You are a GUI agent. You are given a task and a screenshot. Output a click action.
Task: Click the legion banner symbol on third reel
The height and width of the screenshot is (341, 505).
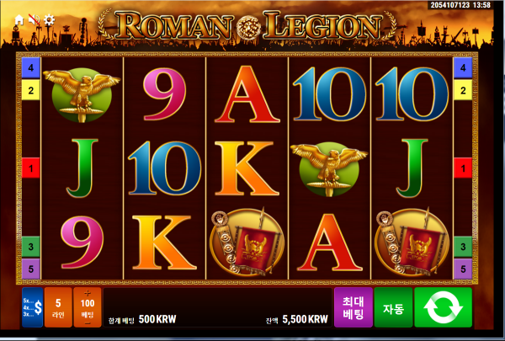(247, 242)
